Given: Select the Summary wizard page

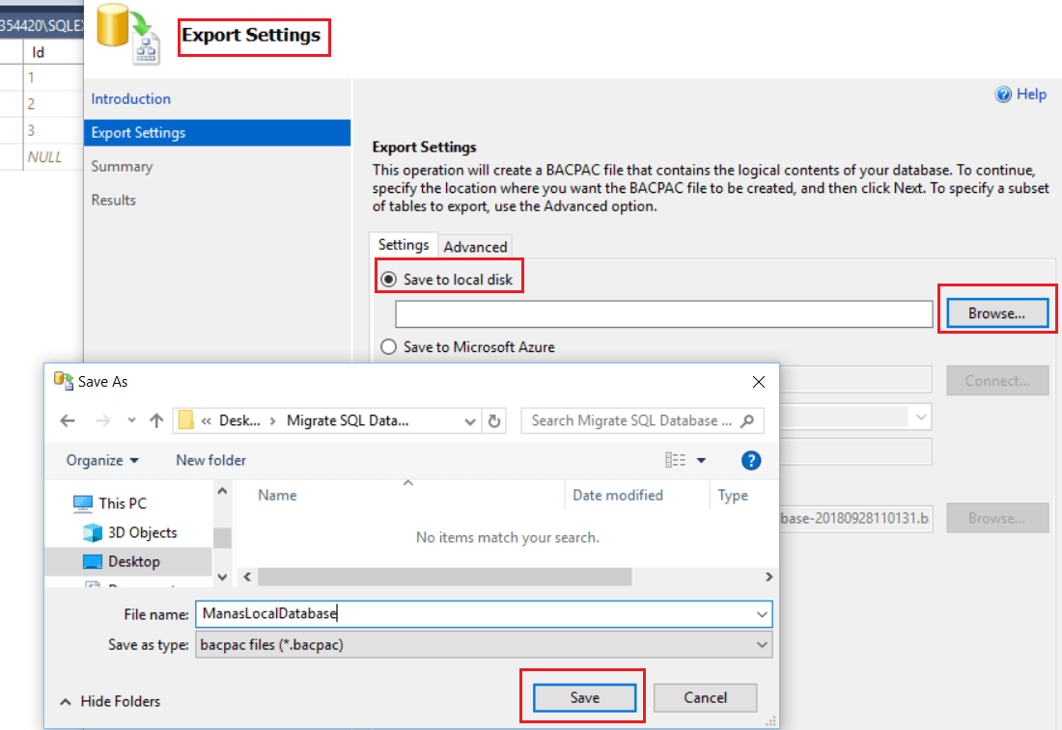Looking at the screenshot, I should coord(122,167).
